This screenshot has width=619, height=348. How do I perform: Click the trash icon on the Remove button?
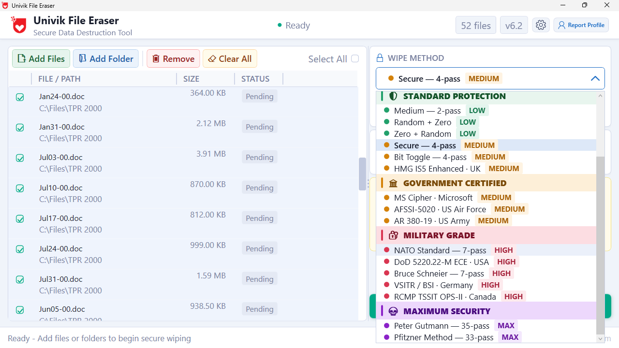[x=155, y=58]
